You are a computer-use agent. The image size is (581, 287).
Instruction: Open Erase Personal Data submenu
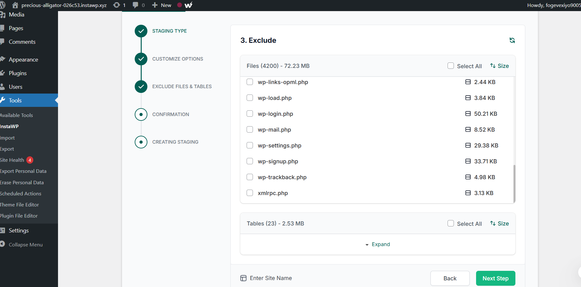(x=22, y=183)
